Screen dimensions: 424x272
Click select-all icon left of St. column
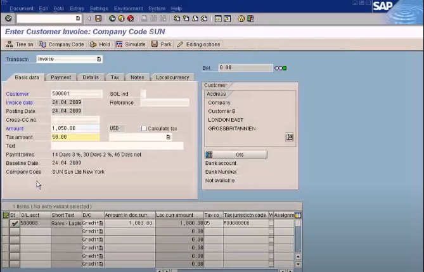6,215
